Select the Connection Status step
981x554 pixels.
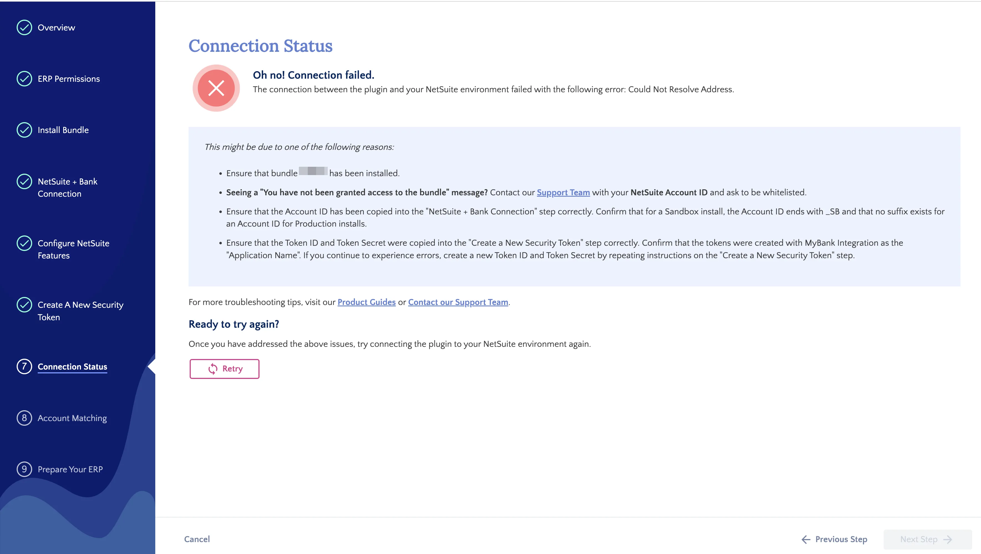(x=72, y=366)
